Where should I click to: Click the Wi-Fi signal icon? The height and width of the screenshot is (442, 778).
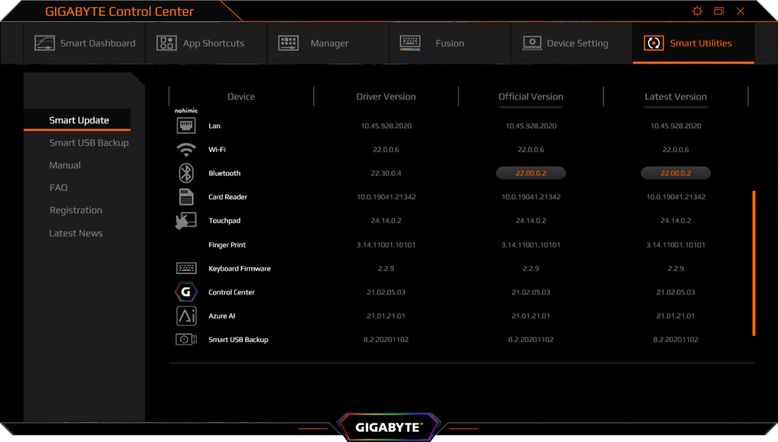[x=186, y=150]
